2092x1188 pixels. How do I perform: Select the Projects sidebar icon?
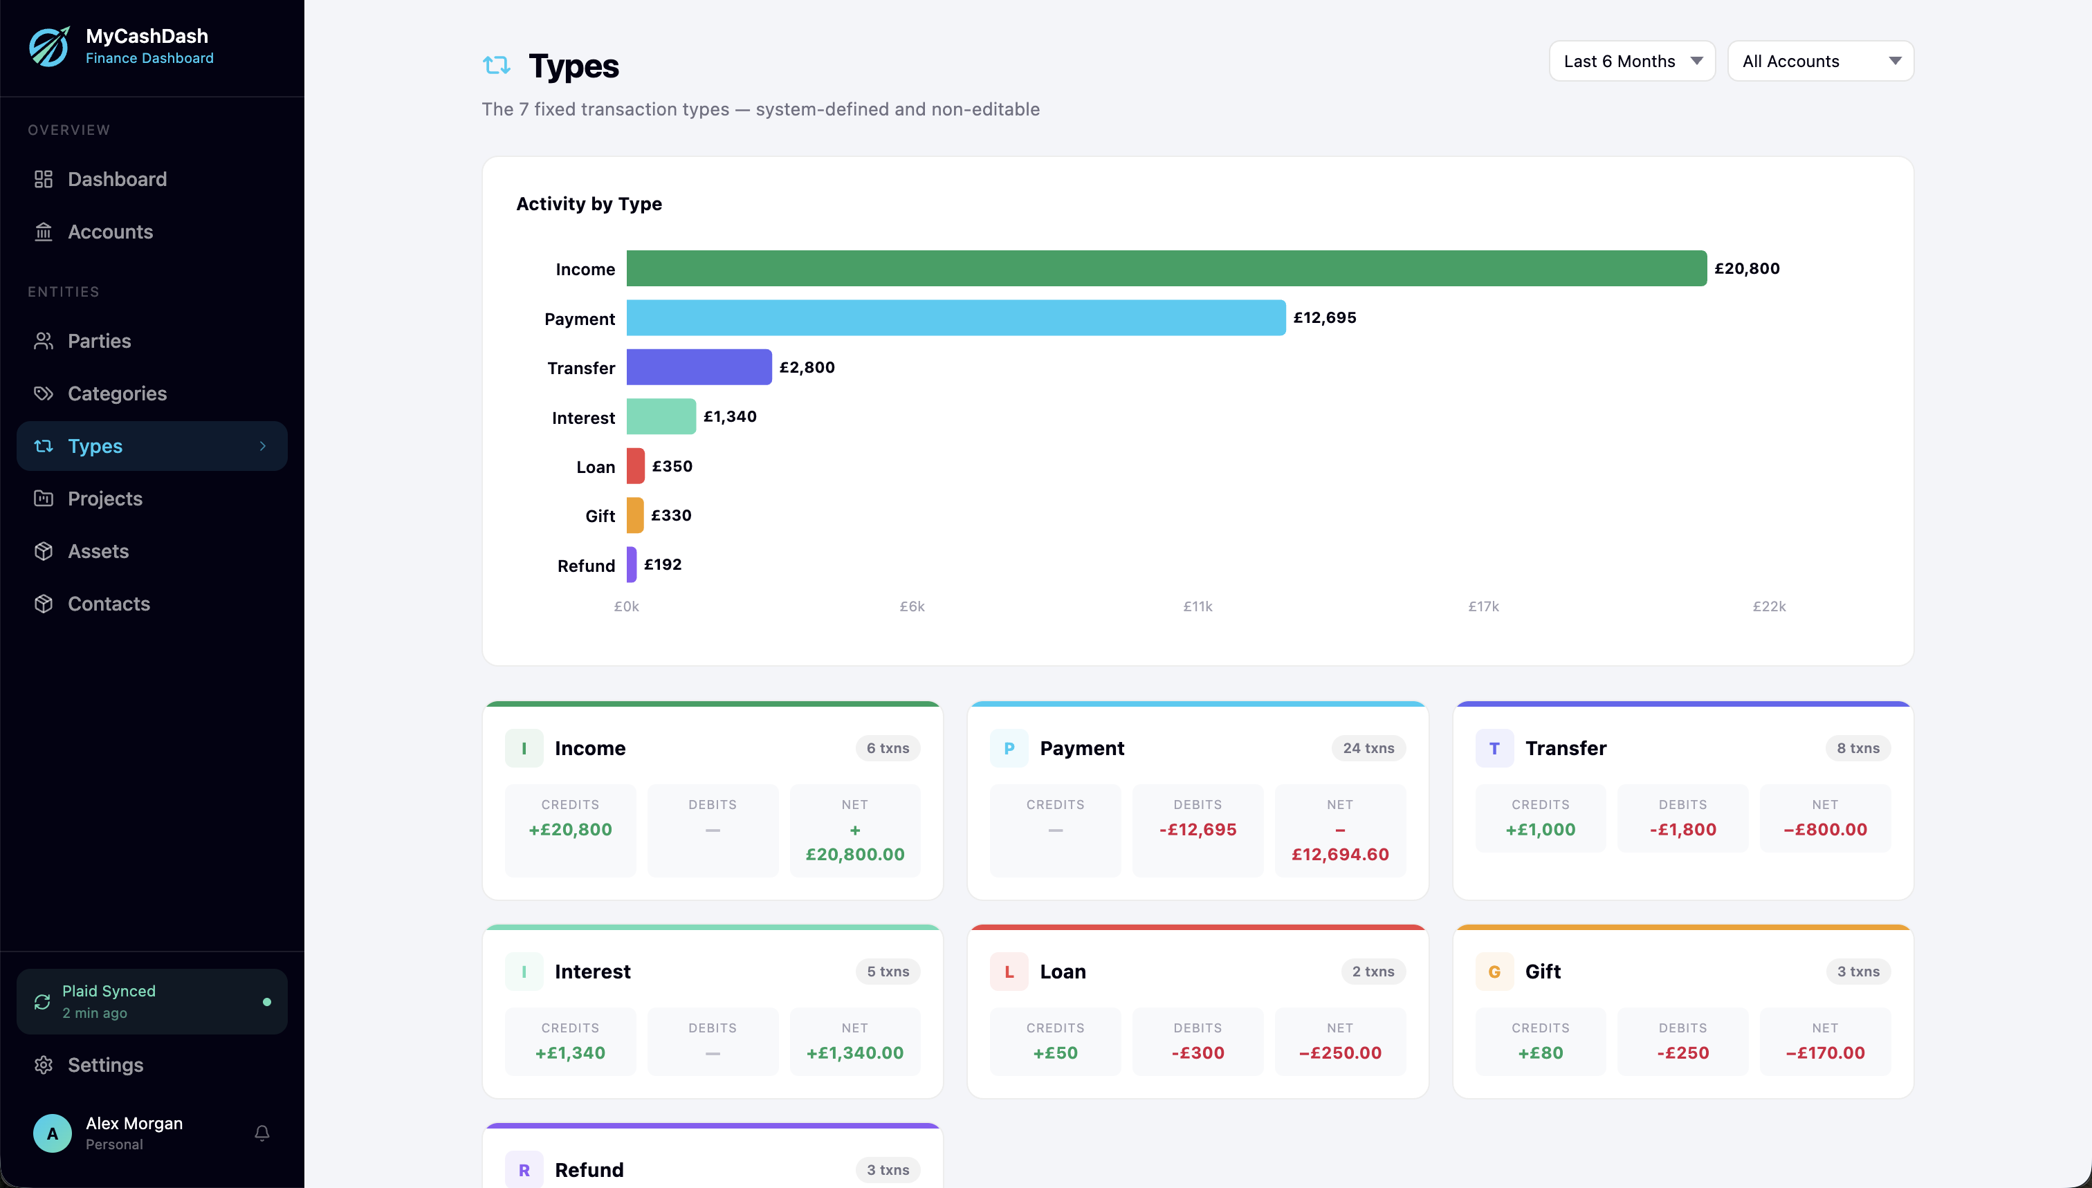click(45, 499)
